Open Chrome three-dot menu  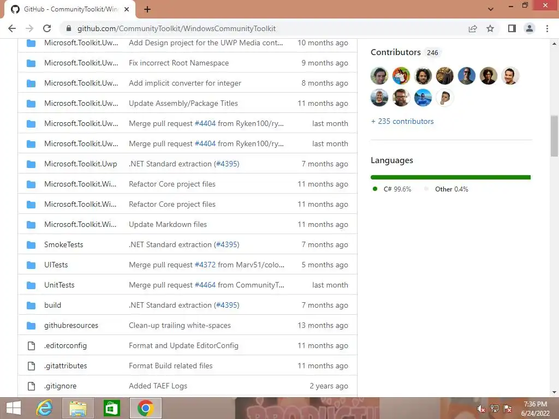tap(547, 28)
